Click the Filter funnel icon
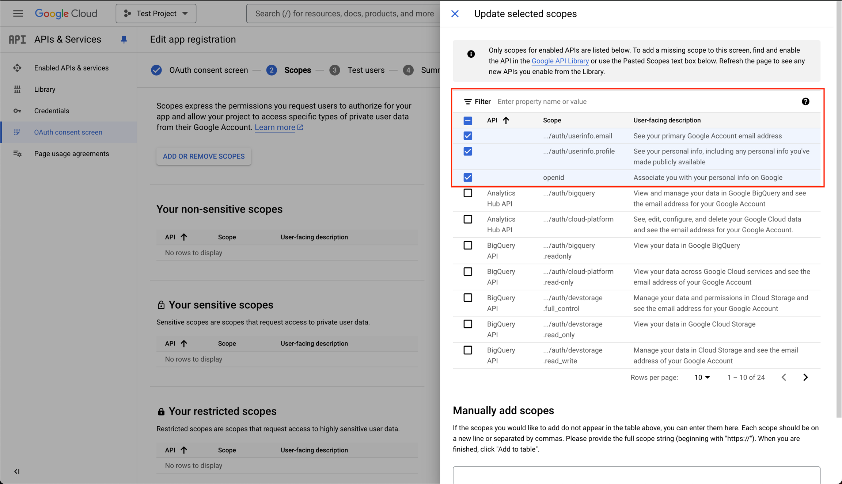The width and height of the screenshot is (842, 484). coord(468,101)
